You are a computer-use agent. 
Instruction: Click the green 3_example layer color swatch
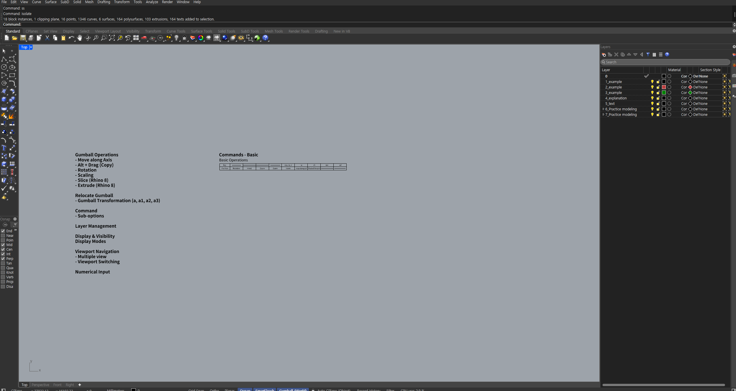[x=664, y=93]
